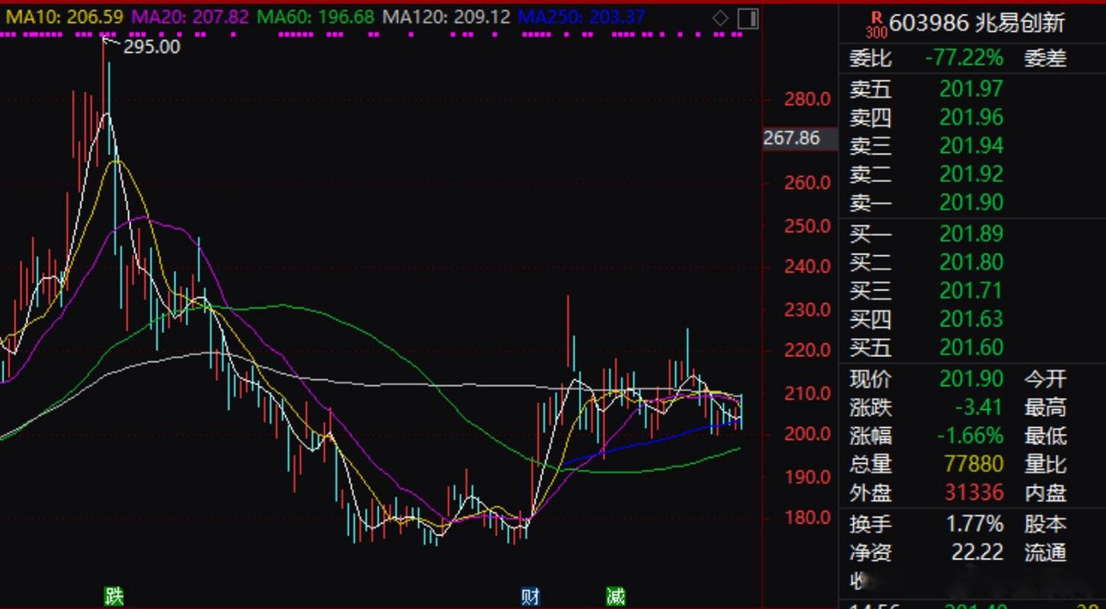Open the blue 财 financial report marker
1106x609 pixels.
click(x=531, y=596)
